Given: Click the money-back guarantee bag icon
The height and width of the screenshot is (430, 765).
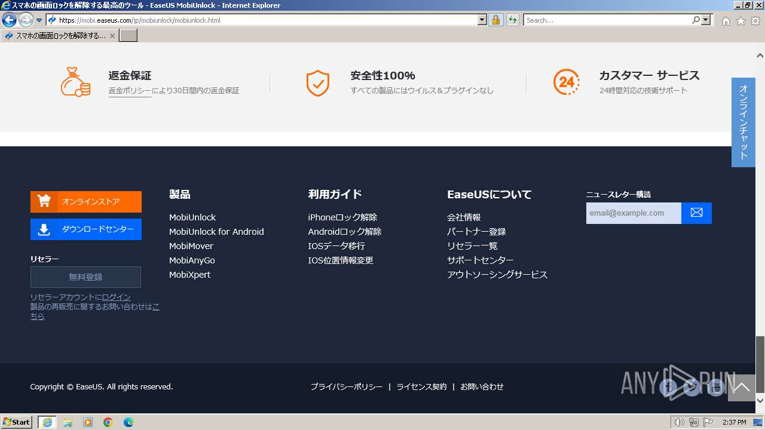Looking at the screenshot, I should 75,82.
